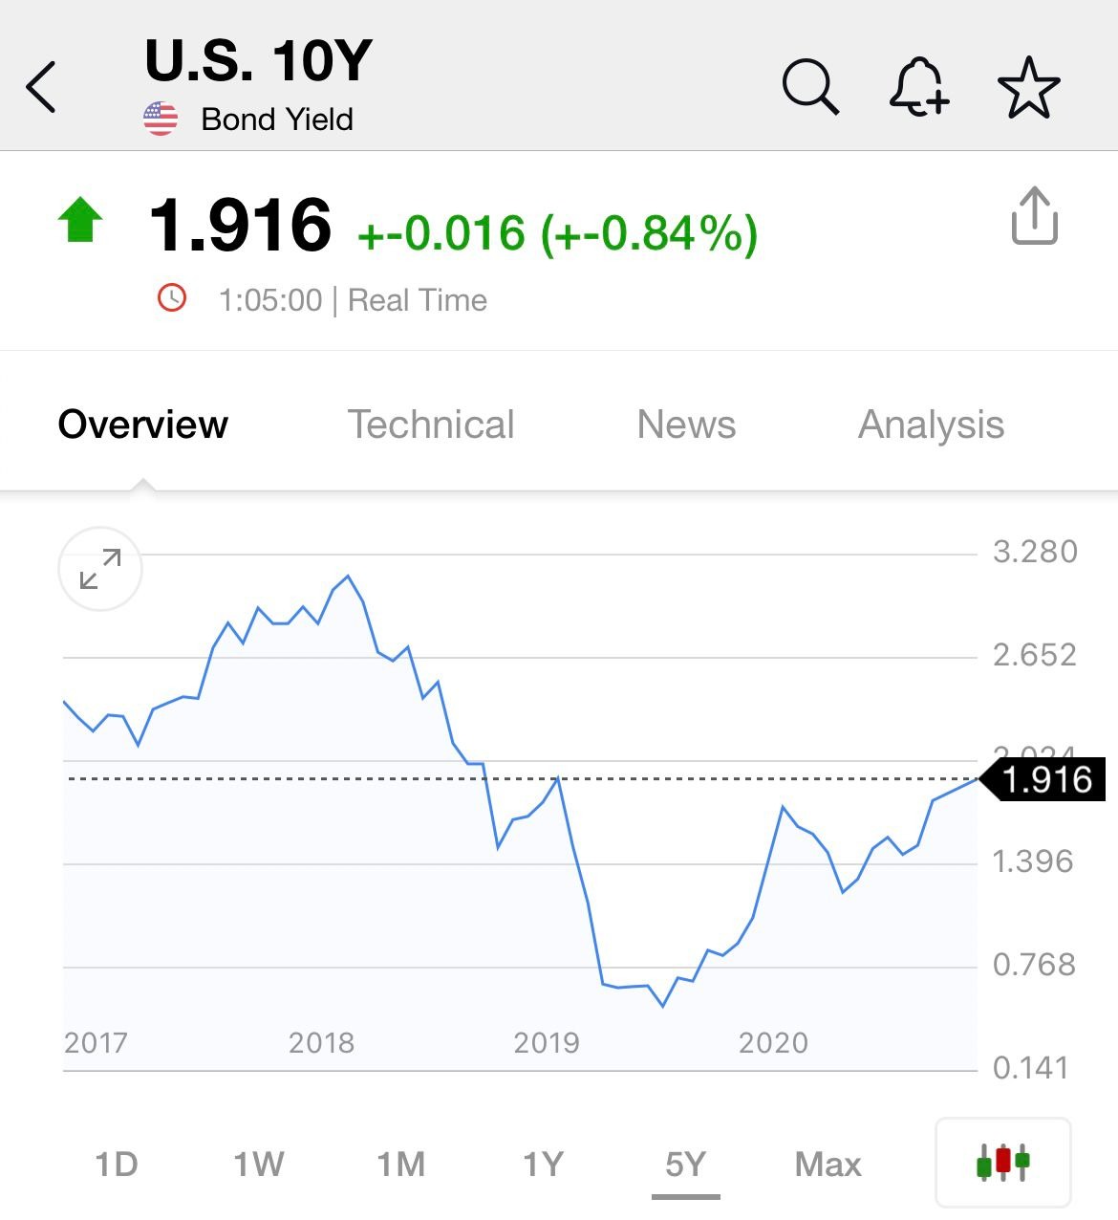Tap the back arrow icon
The width and height of the screenshot is (1118, 1220).
[x=41, y=87]
